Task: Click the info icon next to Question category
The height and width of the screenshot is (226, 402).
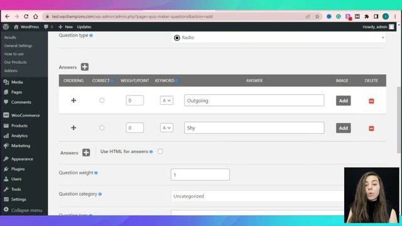Action: click(x=100, y=194)
